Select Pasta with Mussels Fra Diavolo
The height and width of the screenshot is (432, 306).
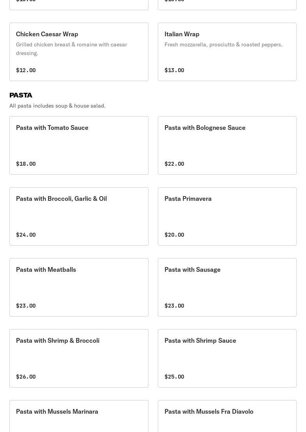[227, 416]
